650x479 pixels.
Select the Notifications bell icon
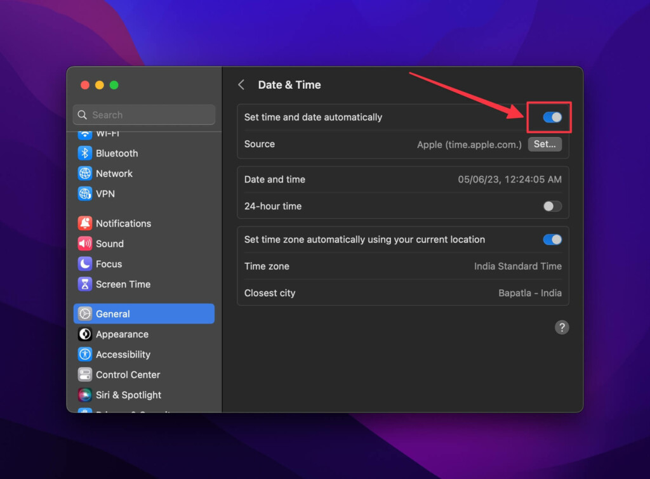click(x=85, y=223)
